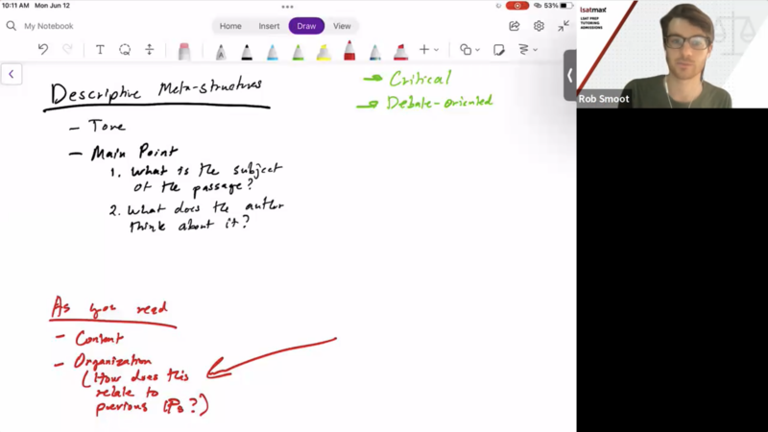
Task: Insert a sticky note
Action: (499, 50)
